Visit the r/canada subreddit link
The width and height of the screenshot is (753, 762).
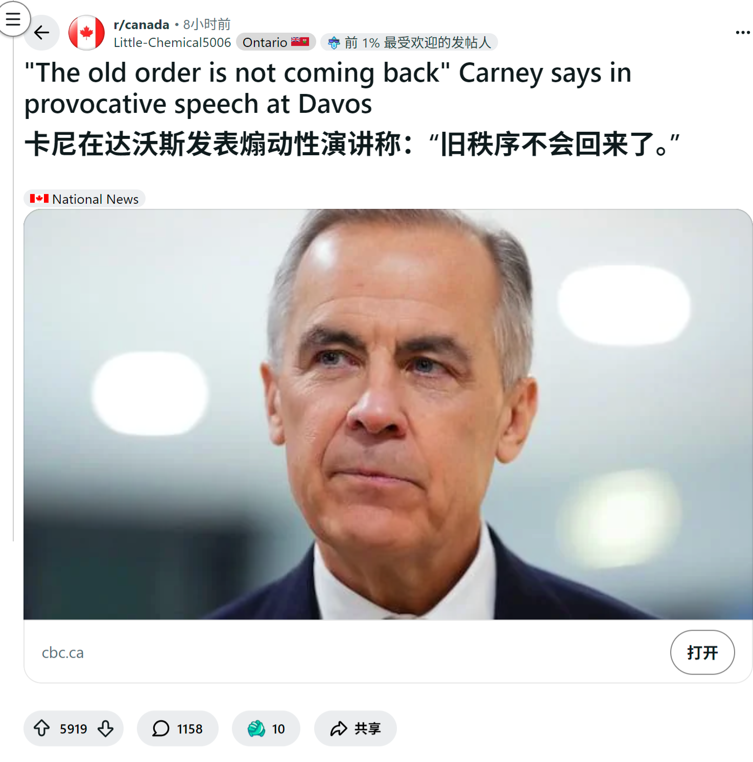click(x=142, y=25)
